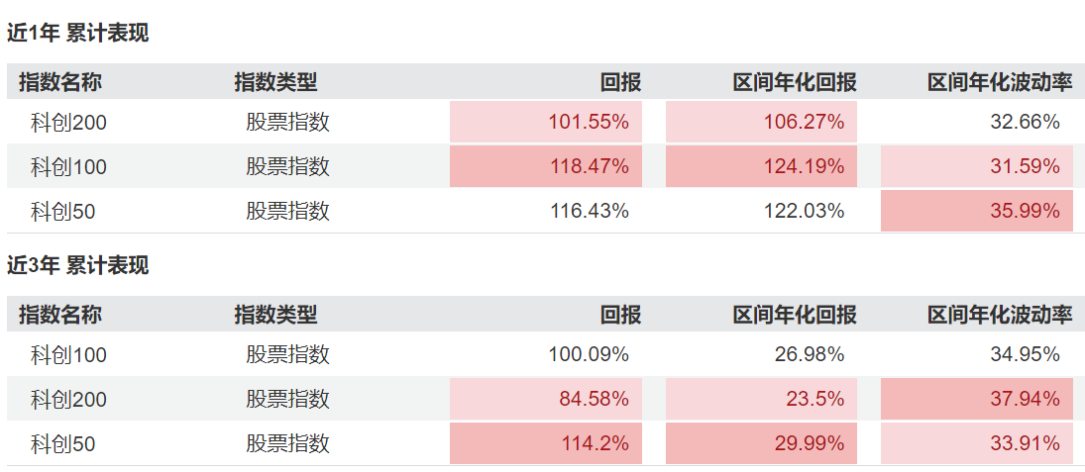Click 科创100 in the 近3年 table

pyautogui.click(x=68, y=354)
